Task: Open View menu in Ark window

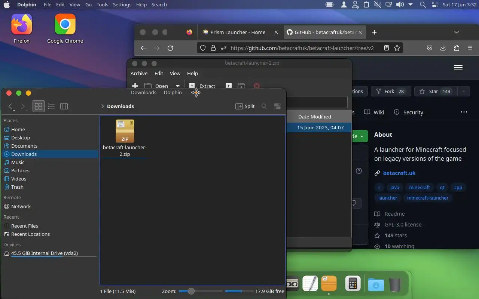Action: click(175, 73)
